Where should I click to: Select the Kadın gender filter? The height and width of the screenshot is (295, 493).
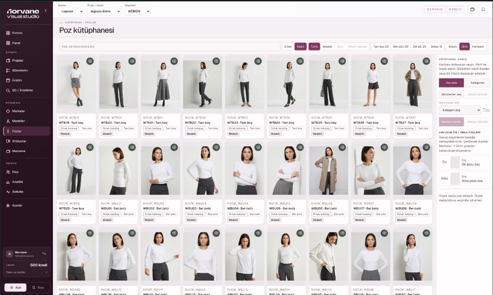[300, 47]
